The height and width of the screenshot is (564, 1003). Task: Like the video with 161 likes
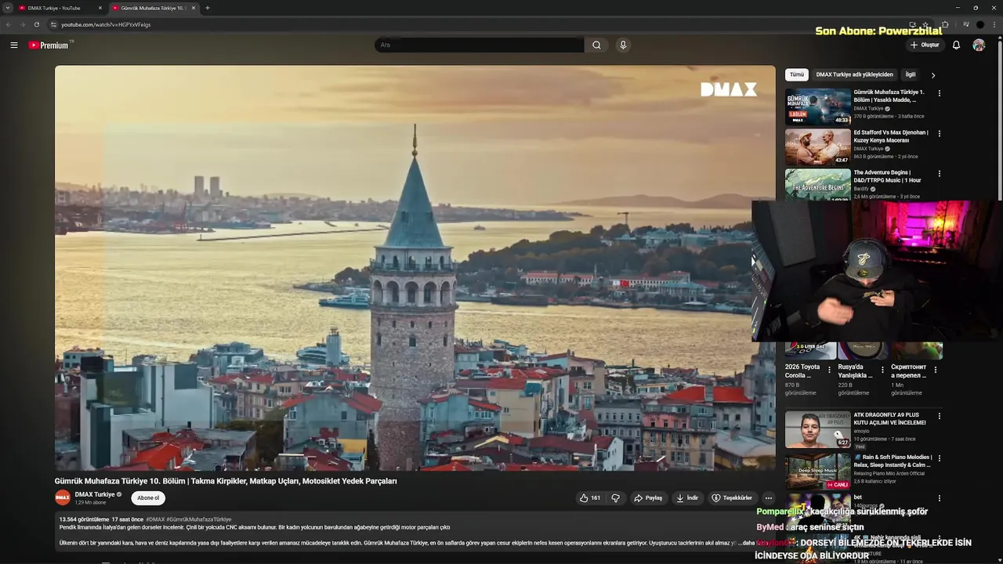click(x=590, y=498)
